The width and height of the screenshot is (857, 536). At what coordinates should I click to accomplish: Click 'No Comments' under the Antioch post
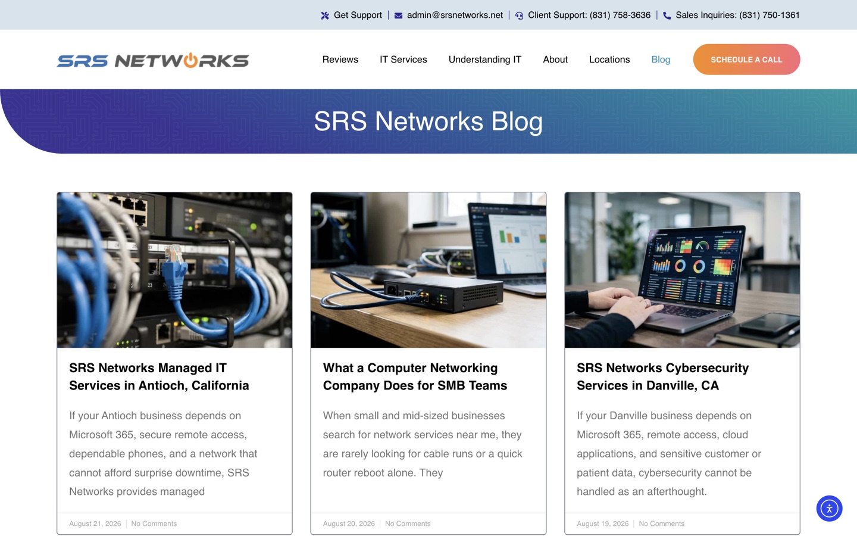154,523
